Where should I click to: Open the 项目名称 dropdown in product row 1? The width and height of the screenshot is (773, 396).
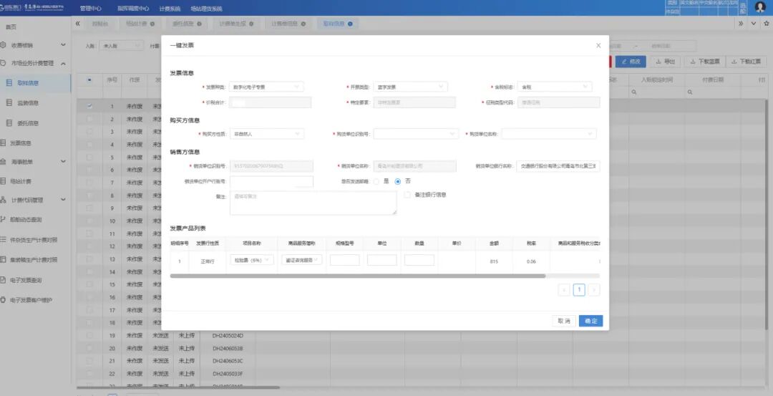click(x=251, y=260)
